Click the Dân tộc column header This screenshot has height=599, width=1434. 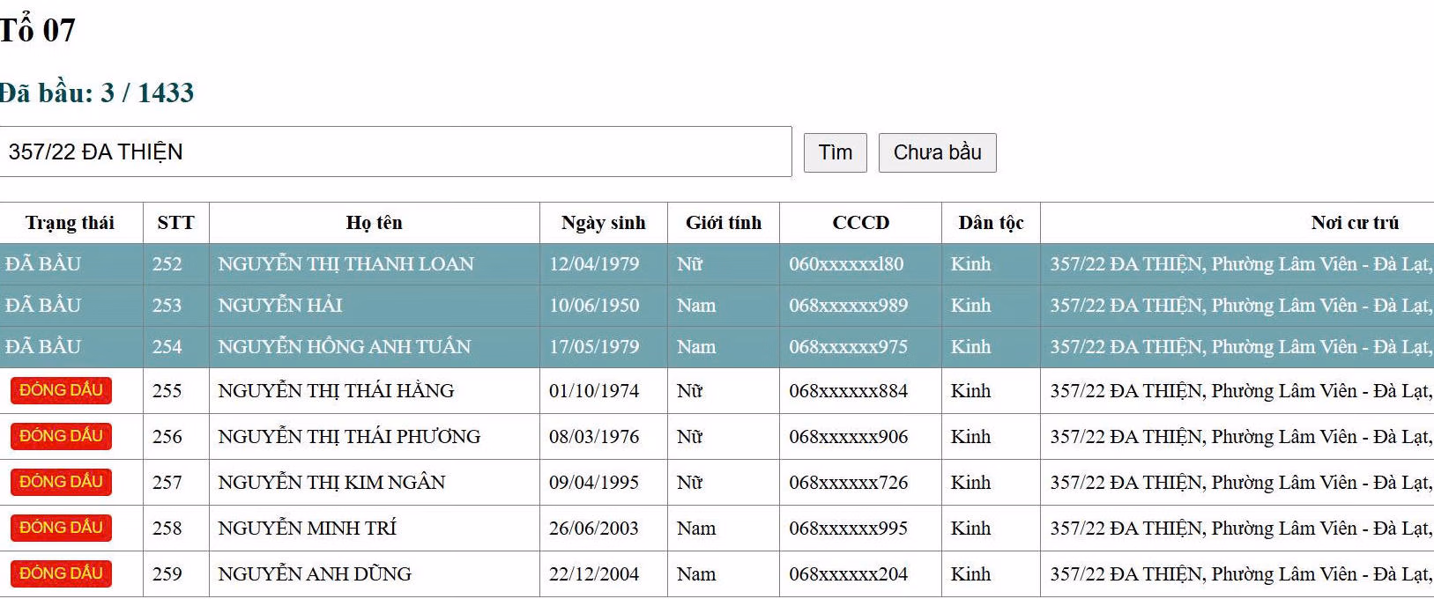pos(991,223)
